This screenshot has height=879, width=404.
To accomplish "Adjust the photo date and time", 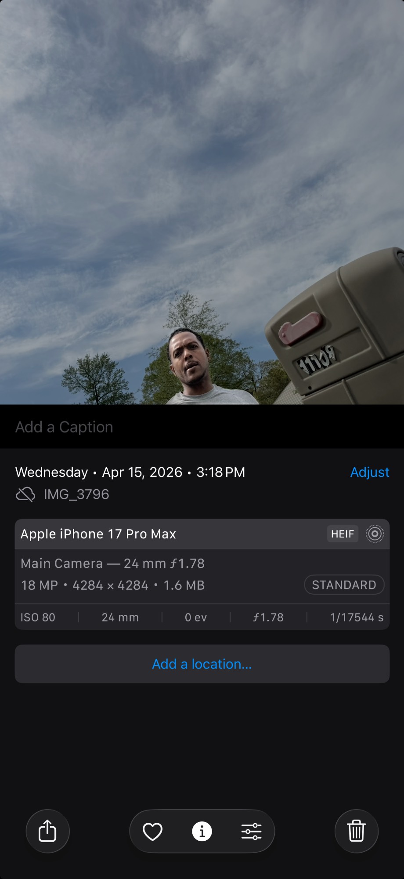I will [x=369, y=472].
